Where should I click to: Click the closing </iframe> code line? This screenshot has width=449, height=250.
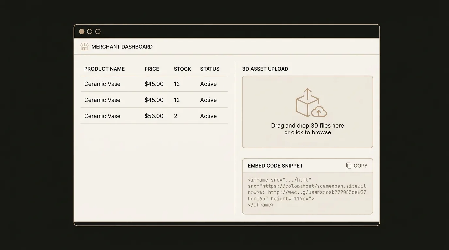point(261,205)
